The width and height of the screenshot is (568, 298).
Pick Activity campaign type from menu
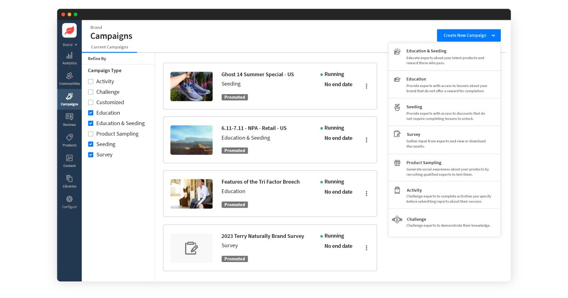click(x=444, y=195)
